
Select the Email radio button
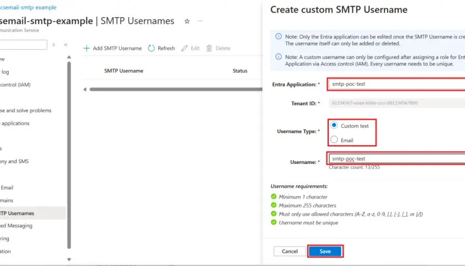tap(334, 140)
